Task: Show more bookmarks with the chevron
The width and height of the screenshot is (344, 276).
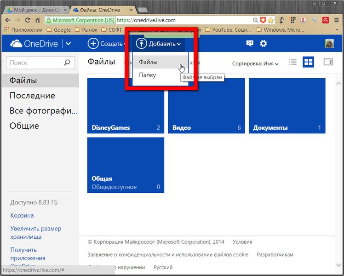Action: click(x=337, y=29)
